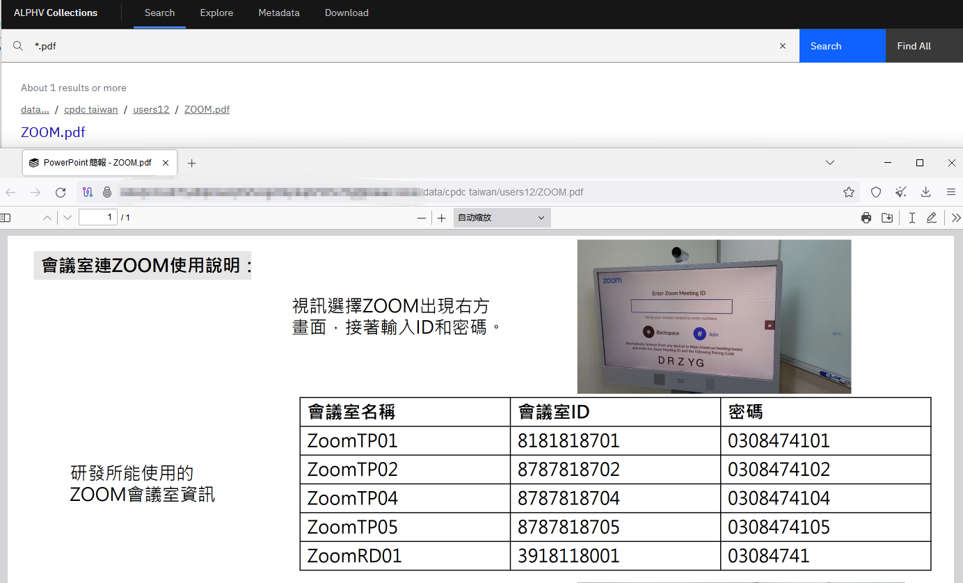Click the 研發所能使用的 caption text
This screenshot has width=963, height=583.
[132, 474]
